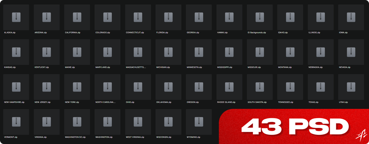The width and height of the screenshot is (369, 144).
Task: Click the MAINE.zip archive icon
Action: coord(77,52)
